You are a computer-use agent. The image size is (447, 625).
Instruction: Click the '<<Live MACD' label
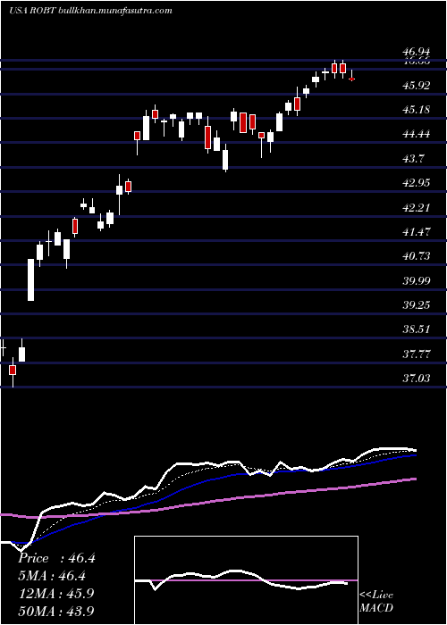376,602
